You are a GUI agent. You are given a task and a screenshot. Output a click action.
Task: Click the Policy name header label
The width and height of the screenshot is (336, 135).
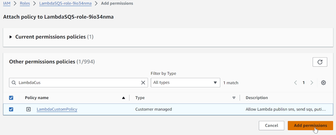[x=37, y=98]
